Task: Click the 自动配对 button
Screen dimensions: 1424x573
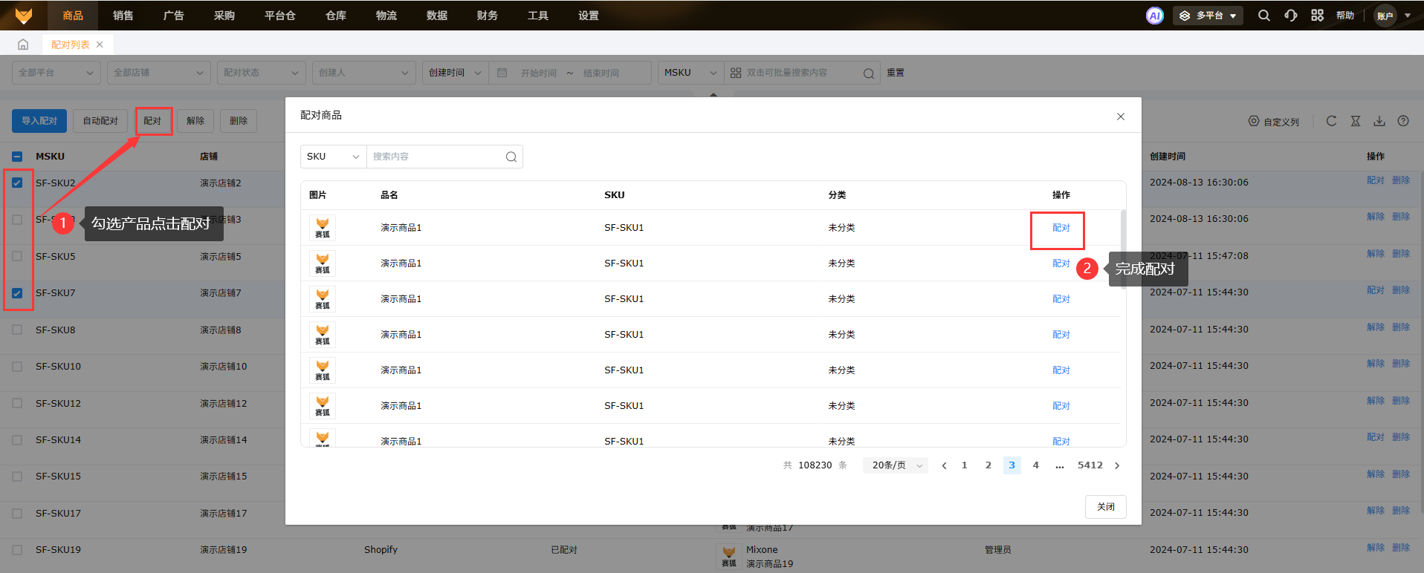Action: point(100,121)
